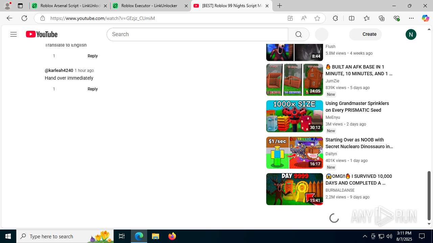This screenshot has width=433, height=243.
Task: Click the 'Hand over immediately' comment text
Action: coord(69,78)
